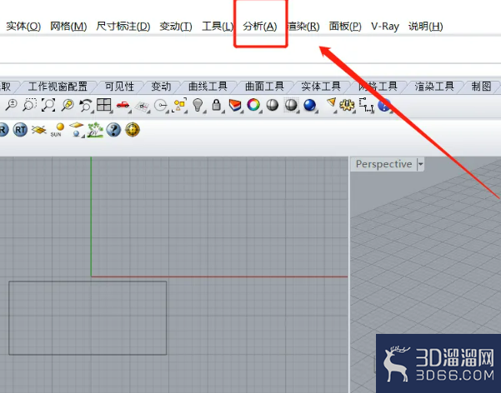Open the gear Options icon
501x393 pixels.
(x=347, y=105)
